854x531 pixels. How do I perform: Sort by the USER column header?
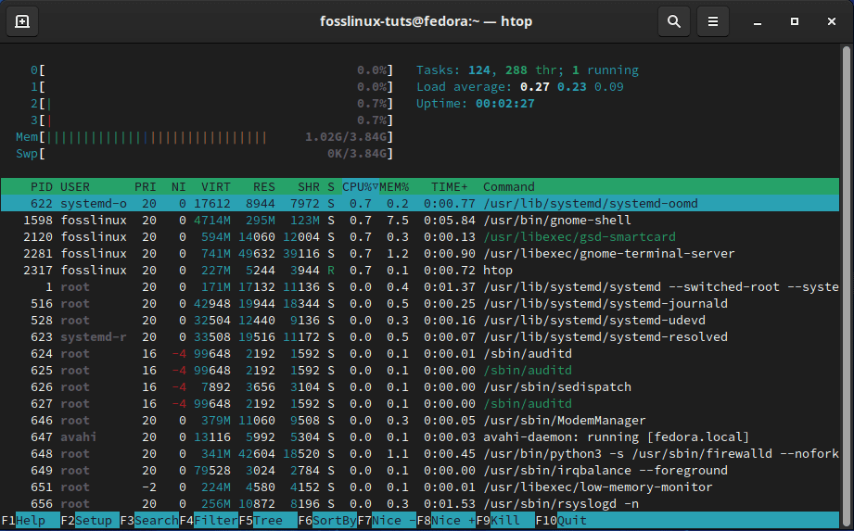[75, 187]
